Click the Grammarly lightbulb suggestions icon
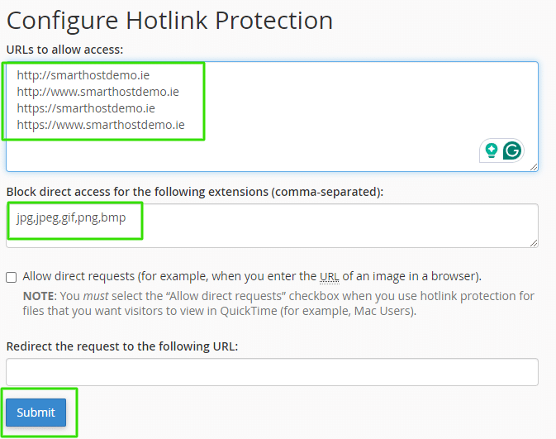 pyautogui.click(x=492, y=150)
